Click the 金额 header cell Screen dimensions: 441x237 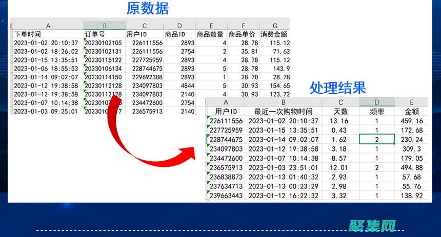tap(411, 111)
